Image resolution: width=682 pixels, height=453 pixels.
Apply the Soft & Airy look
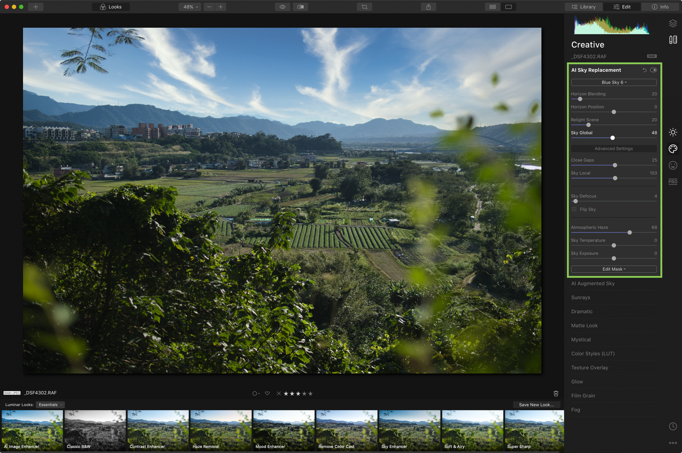pyautogui.click(x=473, y=430)
